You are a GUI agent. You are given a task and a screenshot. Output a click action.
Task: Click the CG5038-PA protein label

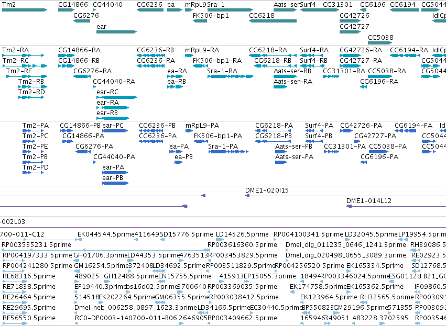tap(388, 147)
